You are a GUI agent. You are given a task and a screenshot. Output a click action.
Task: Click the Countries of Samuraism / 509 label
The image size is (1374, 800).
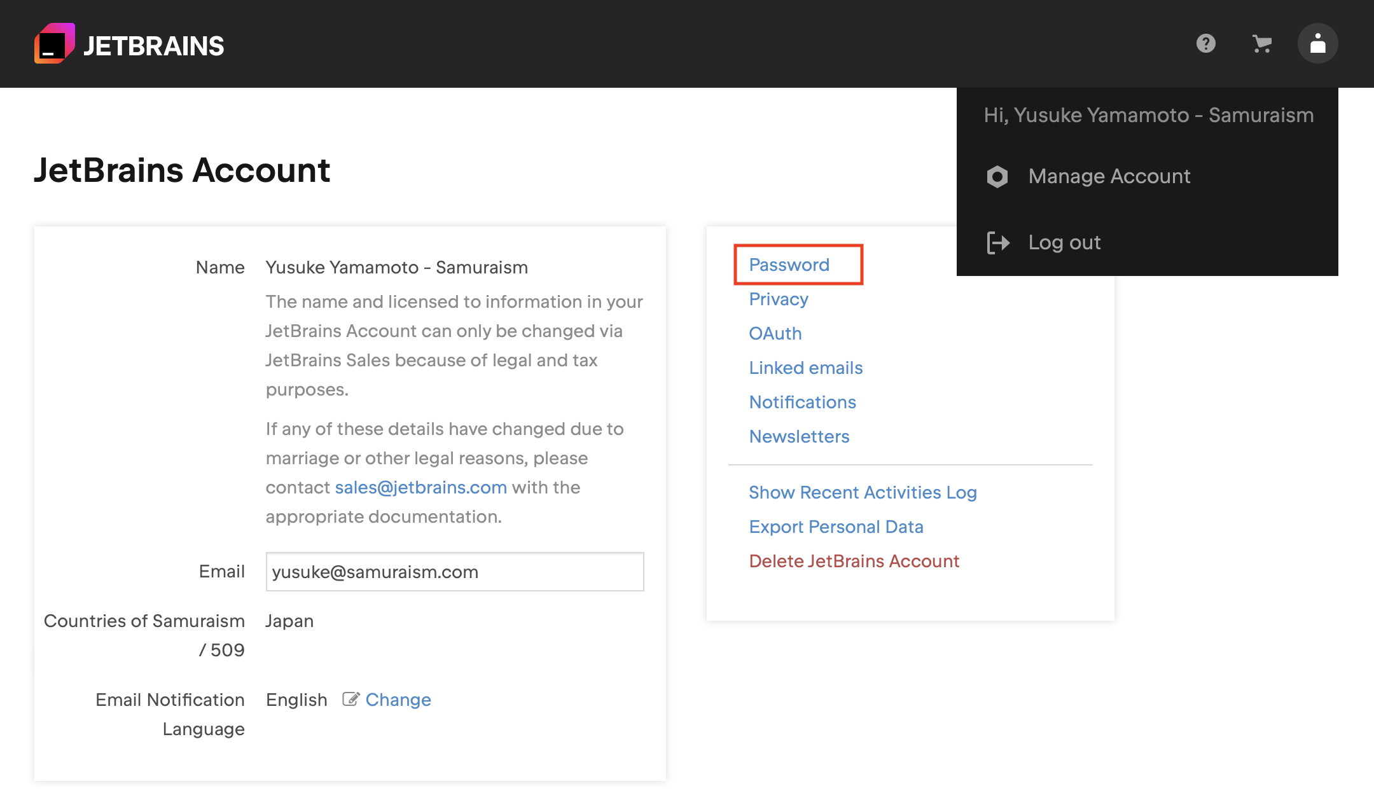point(144,635)
